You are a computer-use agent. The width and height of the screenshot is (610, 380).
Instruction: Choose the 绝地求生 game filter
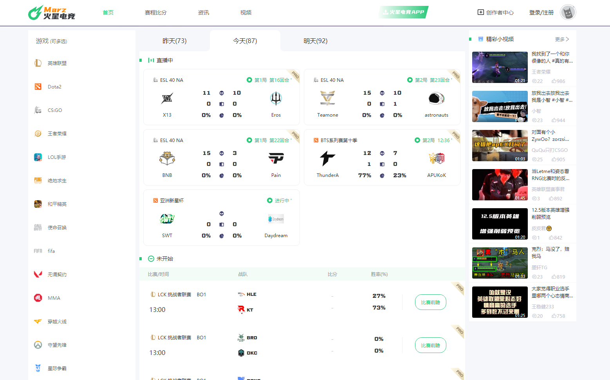click(38, 180)
